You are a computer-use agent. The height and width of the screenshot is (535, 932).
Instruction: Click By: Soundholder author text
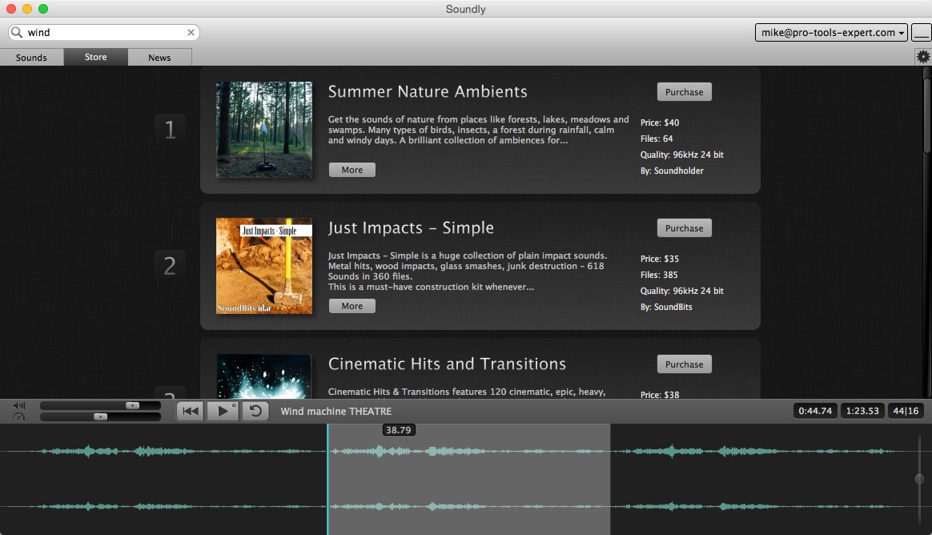(x=672, y=171)
